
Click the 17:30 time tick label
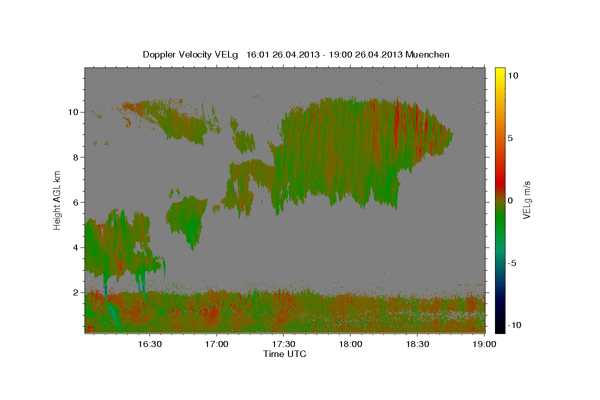283,344
